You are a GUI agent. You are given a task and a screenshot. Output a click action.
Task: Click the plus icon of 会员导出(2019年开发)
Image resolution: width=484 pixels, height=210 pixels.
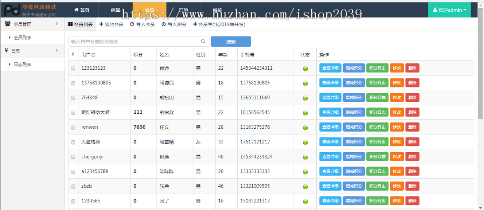click(x=195, y=24)
